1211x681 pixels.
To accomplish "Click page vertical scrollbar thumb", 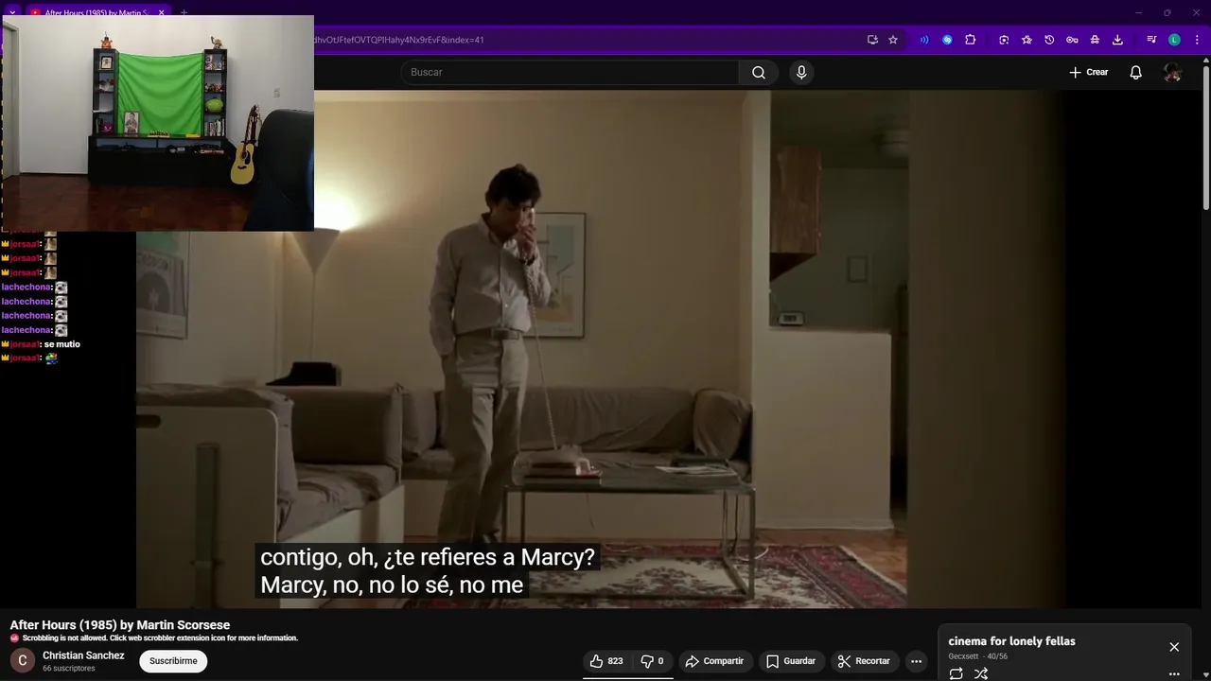I will coord(1206,137).
